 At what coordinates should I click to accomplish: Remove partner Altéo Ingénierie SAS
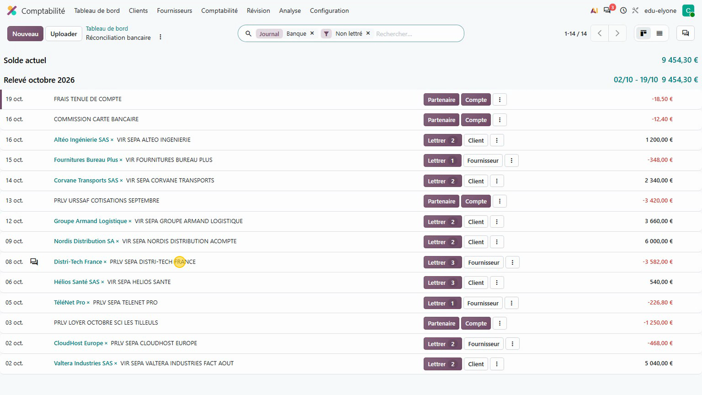click(x=112, y=140)
